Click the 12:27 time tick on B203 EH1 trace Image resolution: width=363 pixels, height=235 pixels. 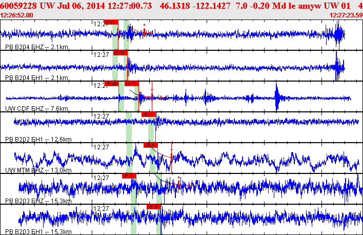click(101, 209)
